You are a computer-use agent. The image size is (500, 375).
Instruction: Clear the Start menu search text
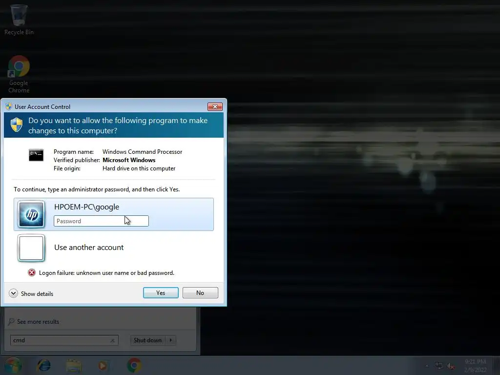point(112,340)
